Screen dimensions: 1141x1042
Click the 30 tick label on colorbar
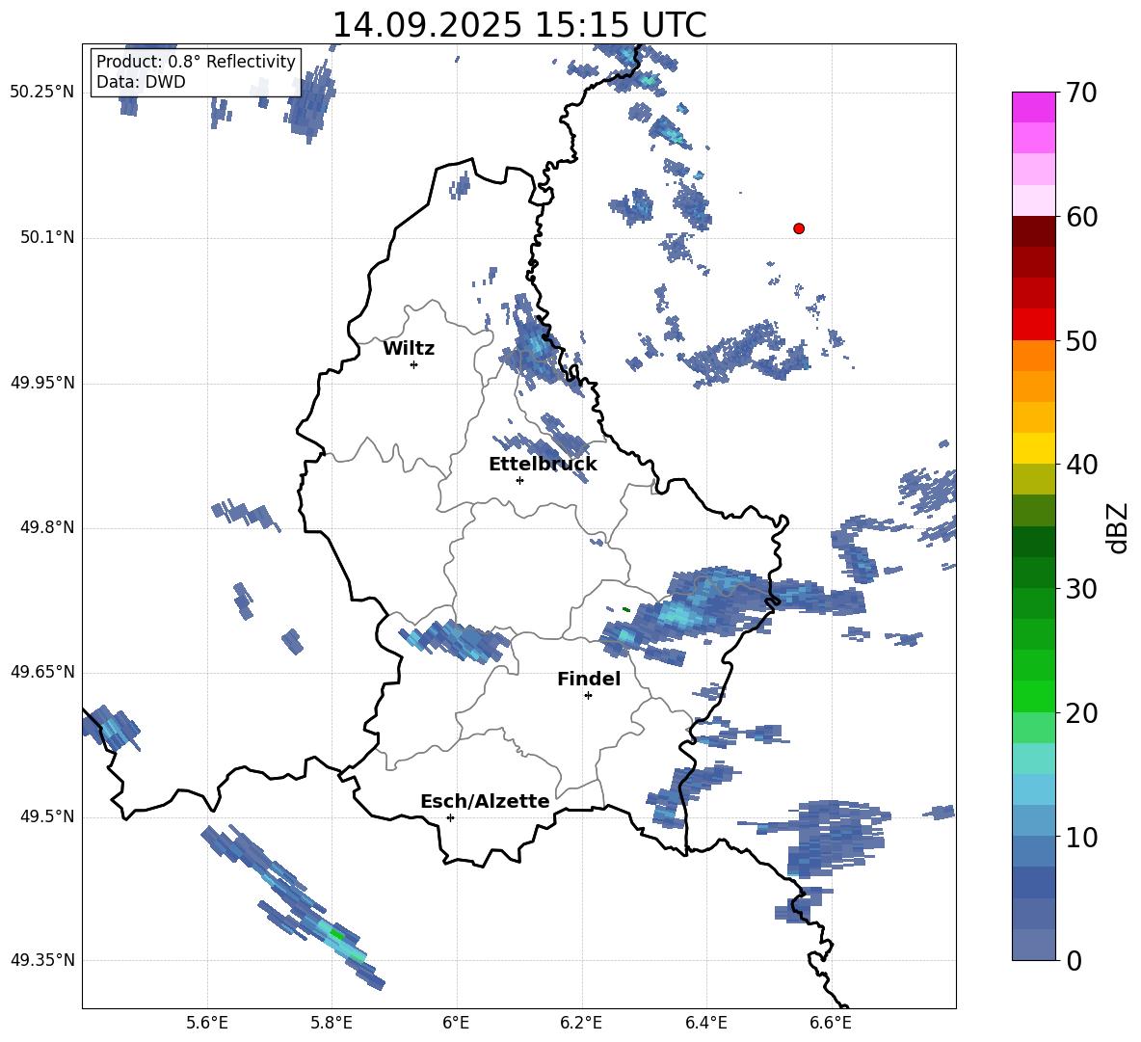click(1080, 589)
